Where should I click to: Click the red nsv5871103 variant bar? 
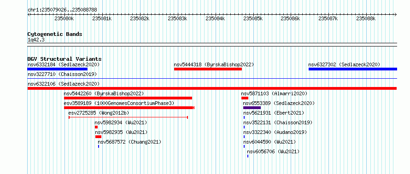[x=245, y=98]
